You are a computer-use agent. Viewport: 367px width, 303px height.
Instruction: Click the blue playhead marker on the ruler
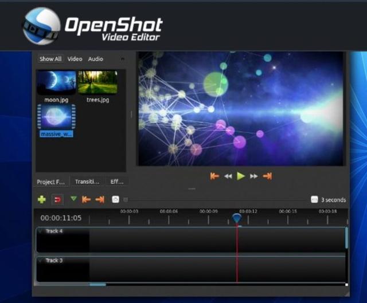[237, 218]
